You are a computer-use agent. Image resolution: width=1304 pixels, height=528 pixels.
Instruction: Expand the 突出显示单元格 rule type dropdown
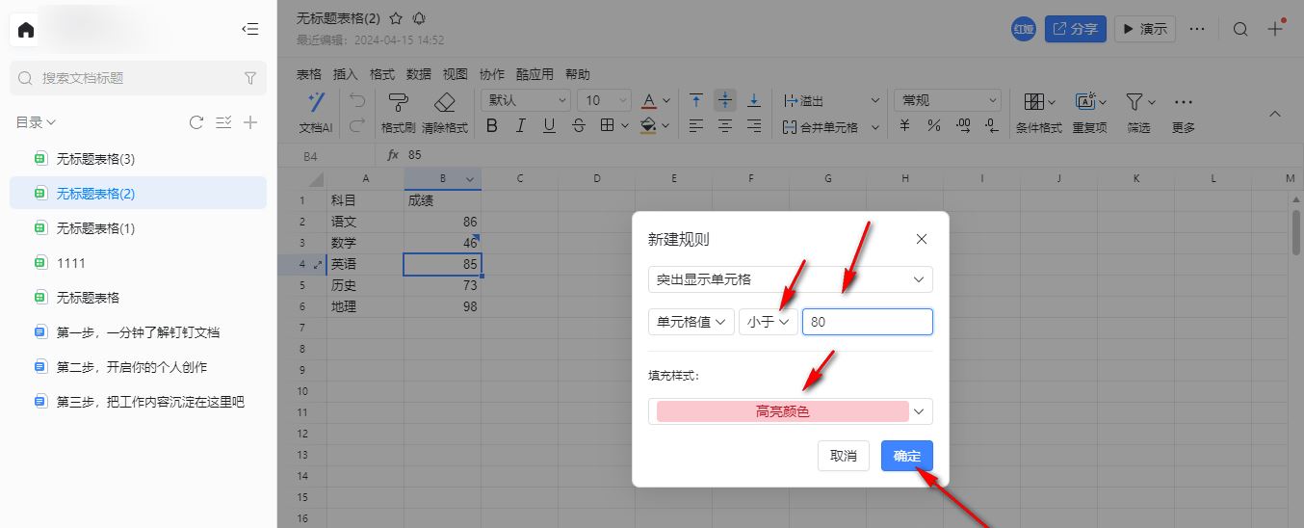[x=790, y=279]
